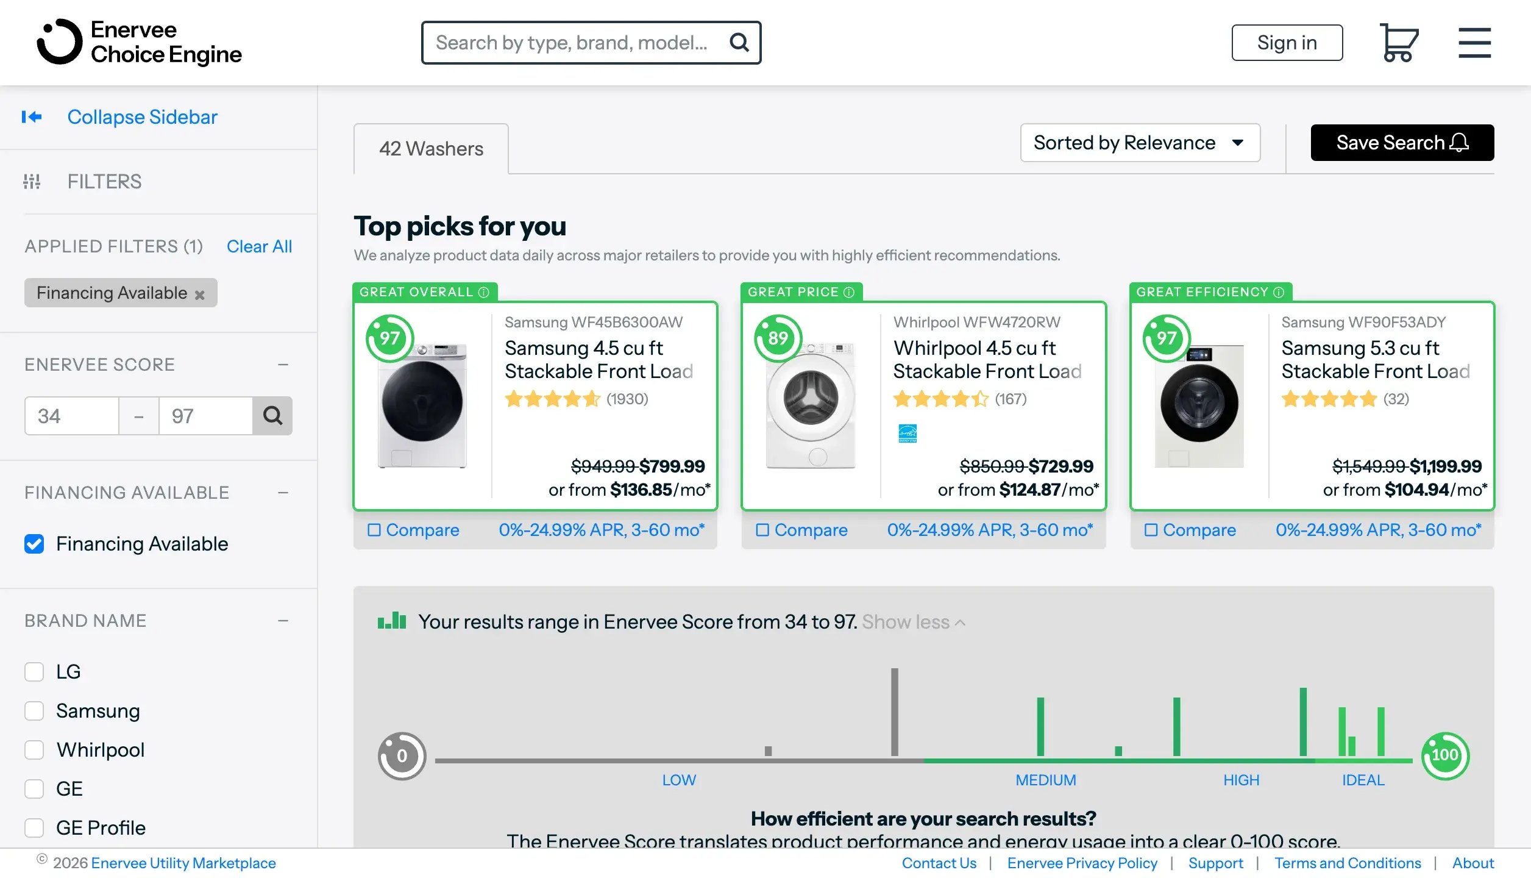Image resolution: width=1531 pixels, height=878 pixels.
Task: Click the star rating of Whirlpool WFW4720RW
Action: (941, 399)
